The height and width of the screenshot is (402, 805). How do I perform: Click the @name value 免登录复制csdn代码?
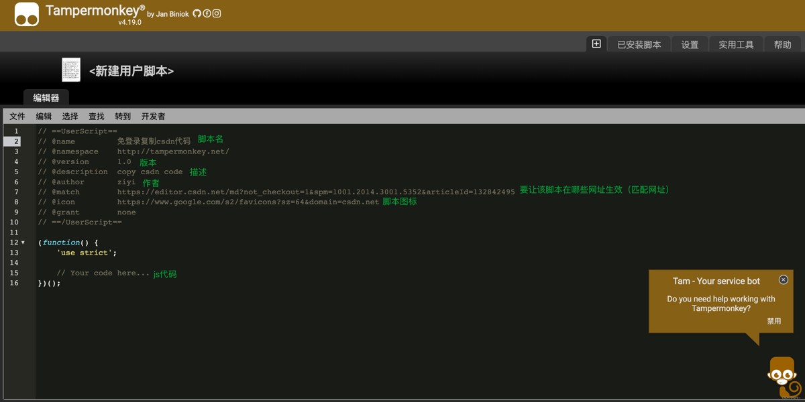tap(154, 141)
